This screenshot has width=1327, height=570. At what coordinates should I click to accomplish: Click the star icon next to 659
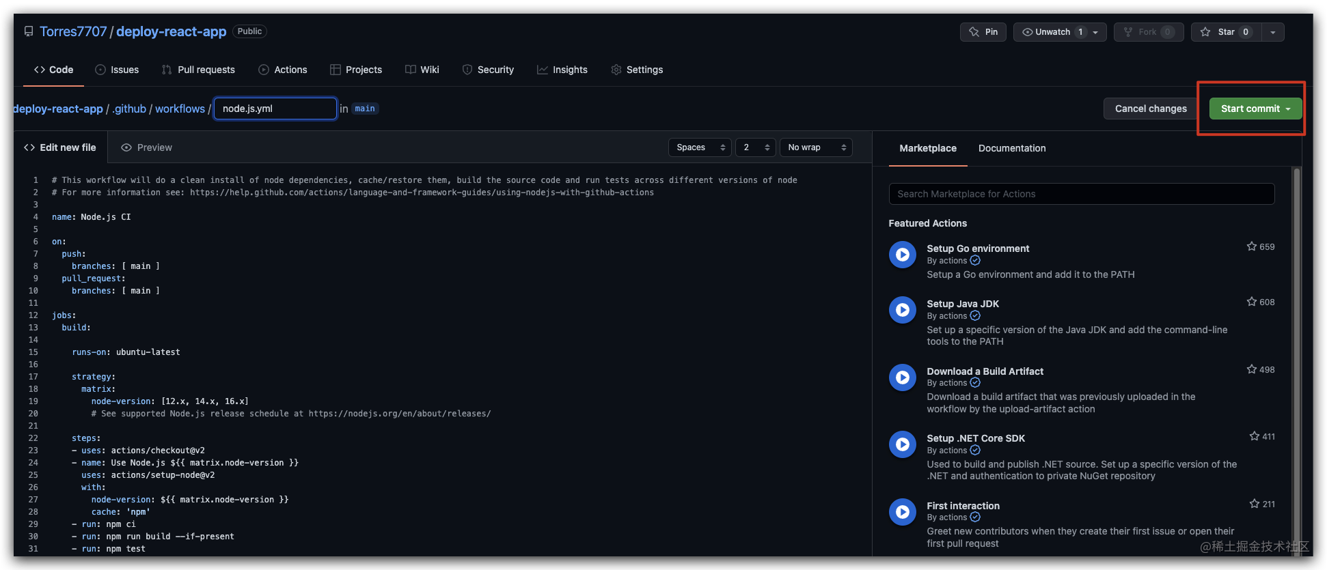[x=1252, y=246]
